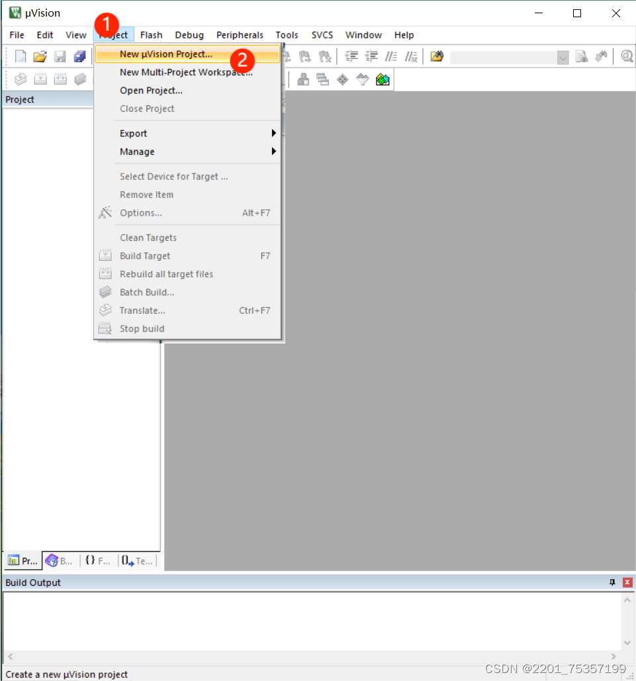This screenshot has height=681, width=636.
Task: Click the Find in Files folder icon
Action: tap(437, 56)
